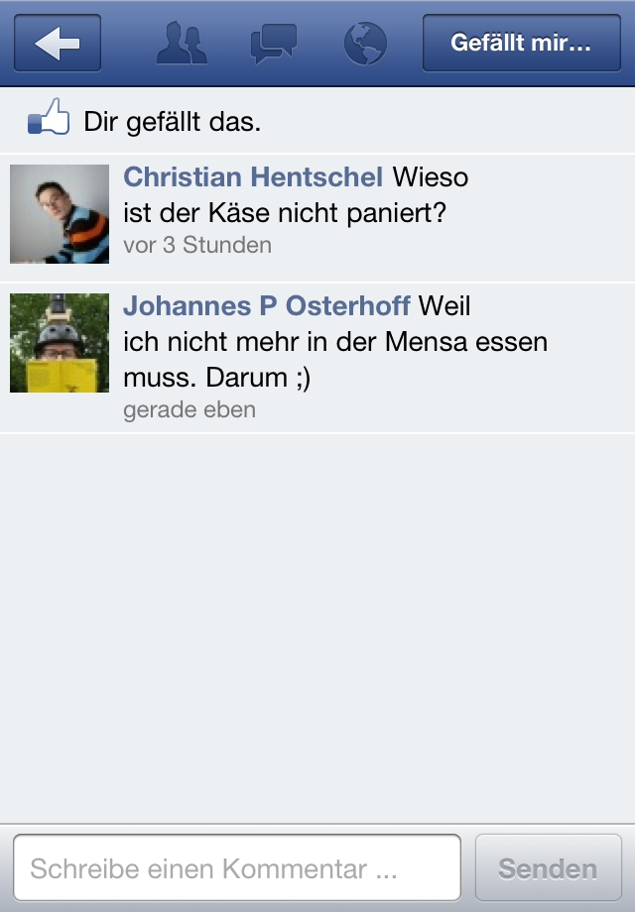Select the comment about the Mensa
This screenshot has height=912, width=635.
[335, 342]
